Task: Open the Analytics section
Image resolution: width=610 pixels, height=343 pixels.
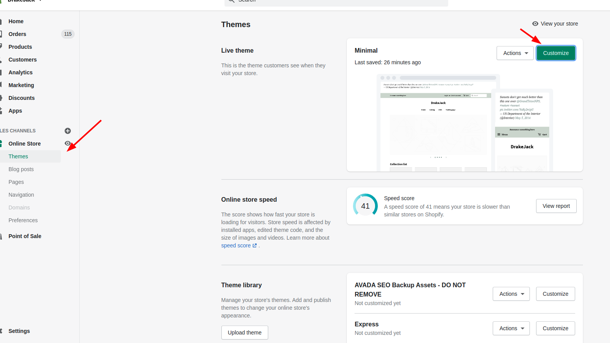Action: pyautogui.click(x=21, y=72)
